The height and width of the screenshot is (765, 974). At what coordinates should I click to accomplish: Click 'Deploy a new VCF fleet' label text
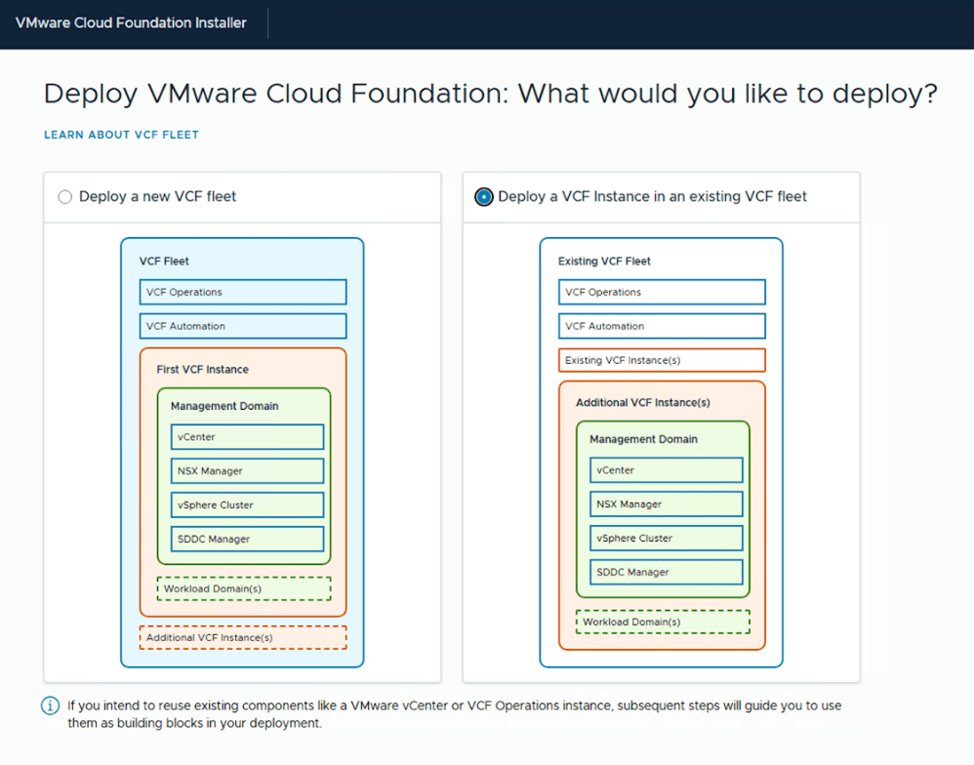[157, 196]
